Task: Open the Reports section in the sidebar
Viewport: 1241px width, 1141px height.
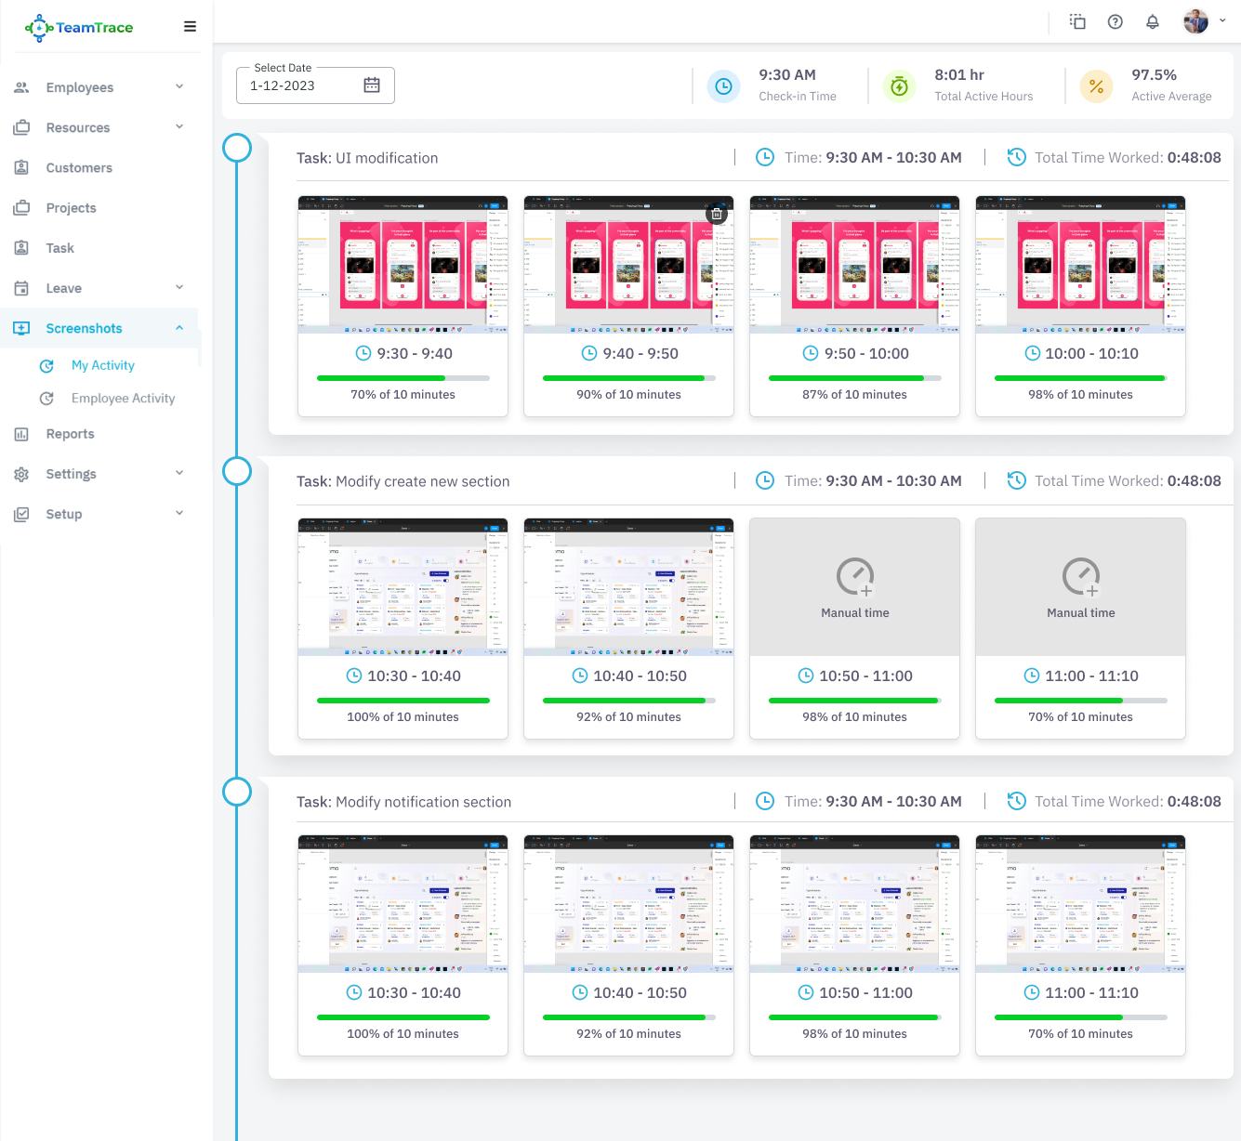Action: point(70,434)
